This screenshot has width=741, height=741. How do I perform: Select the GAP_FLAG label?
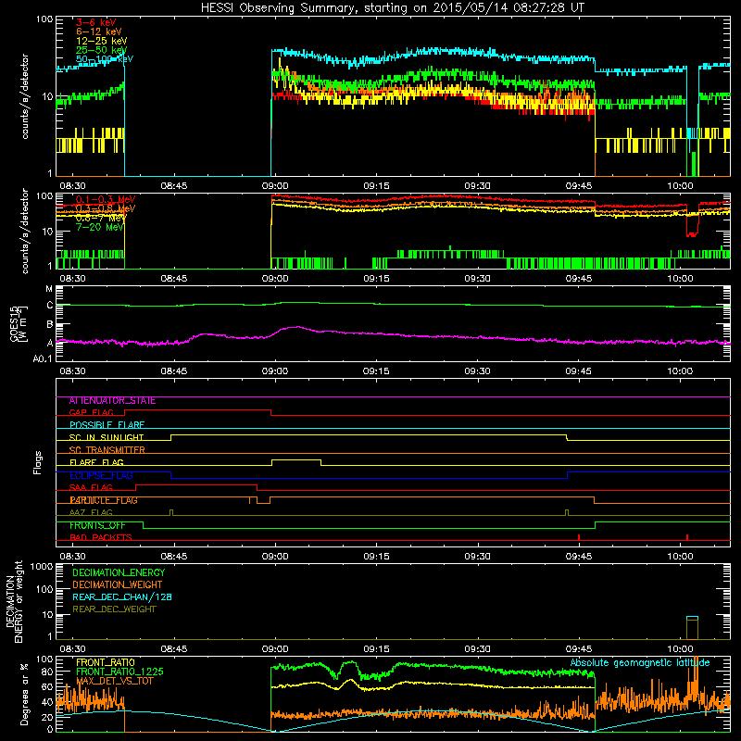coord(91,412)
